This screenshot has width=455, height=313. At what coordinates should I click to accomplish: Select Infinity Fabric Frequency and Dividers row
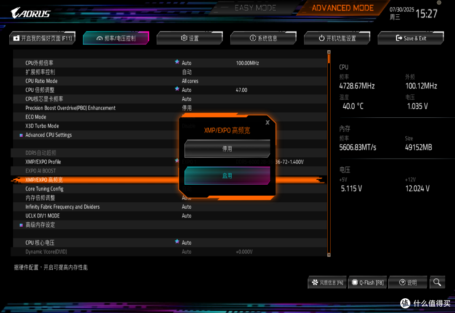pyautogui.click(x=170, y=207)
